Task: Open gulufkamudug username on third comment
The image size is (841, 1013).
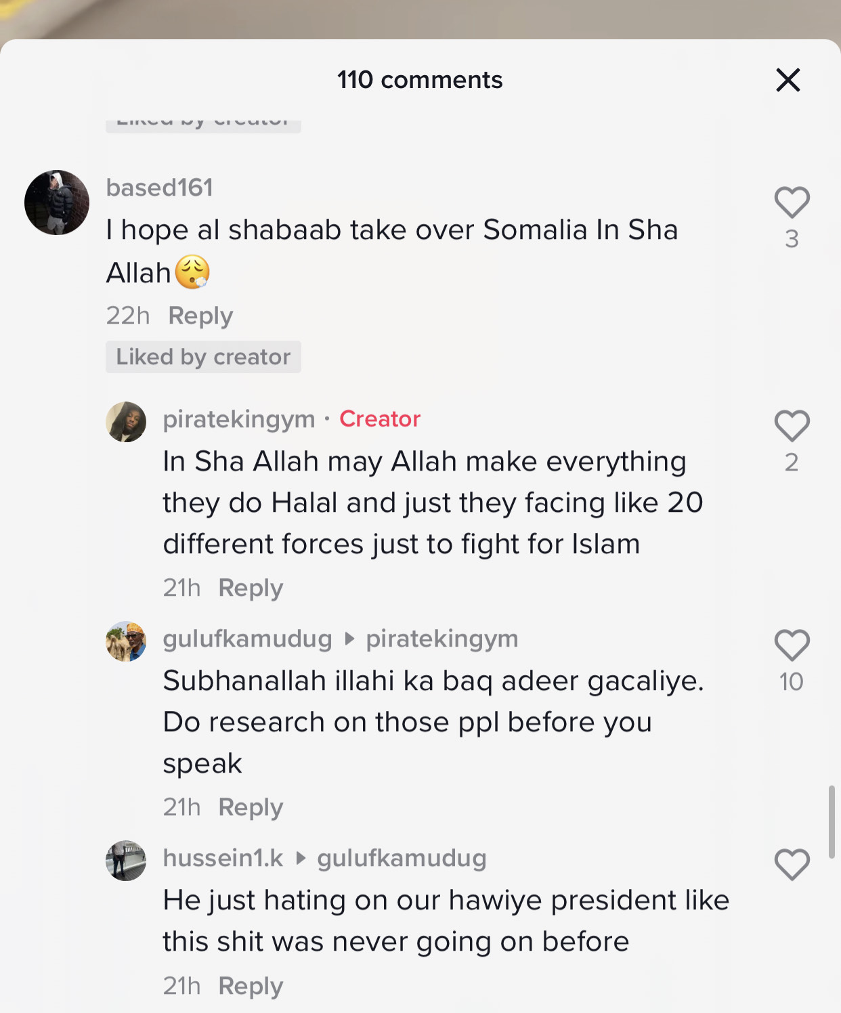Action: coord(248,639)
